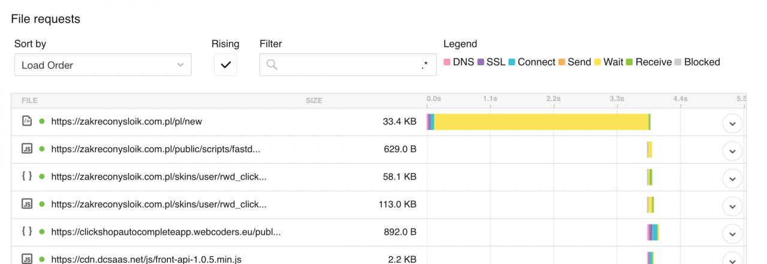This screenshot has width=767, height=264.
Task: Click the JS file icon for fastd script
Action: coord(26,148)
